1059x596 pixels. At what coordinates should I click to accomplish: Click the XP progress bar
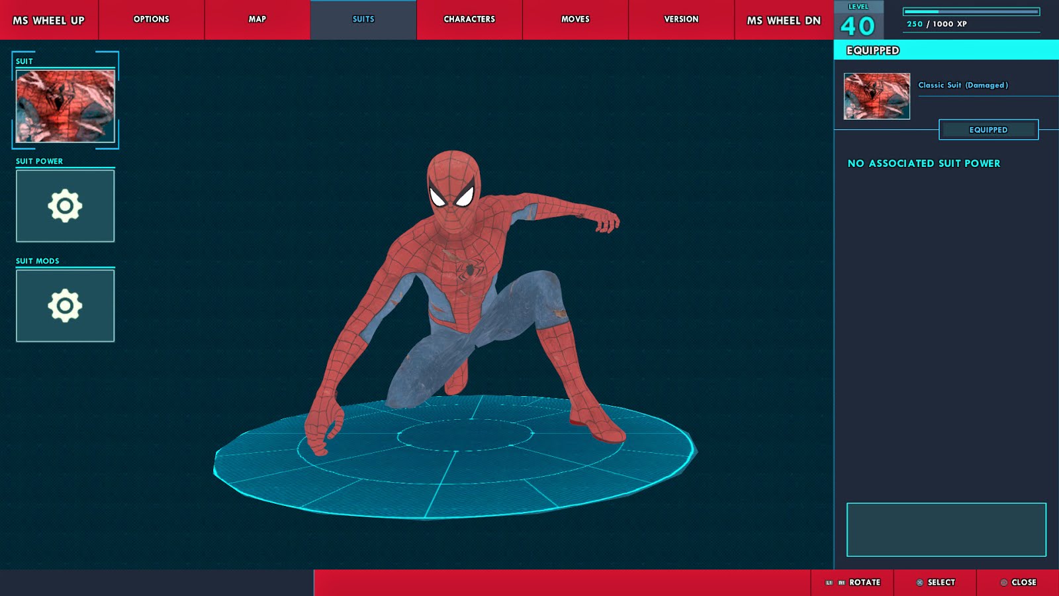972,11
